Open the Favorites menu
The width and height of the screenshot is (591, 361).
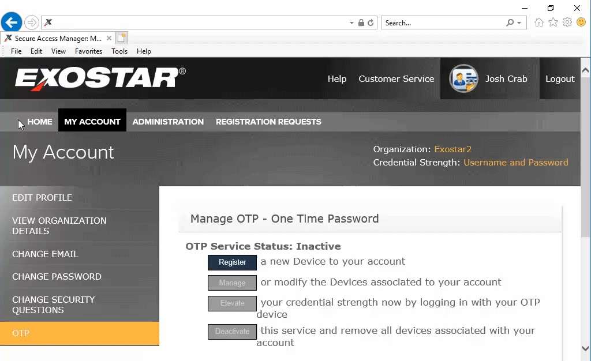[88, 51]
